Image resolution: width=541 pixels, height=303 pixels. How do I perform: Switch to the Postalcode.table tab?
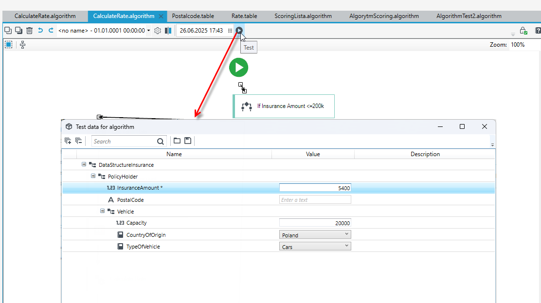coord(193,16)
